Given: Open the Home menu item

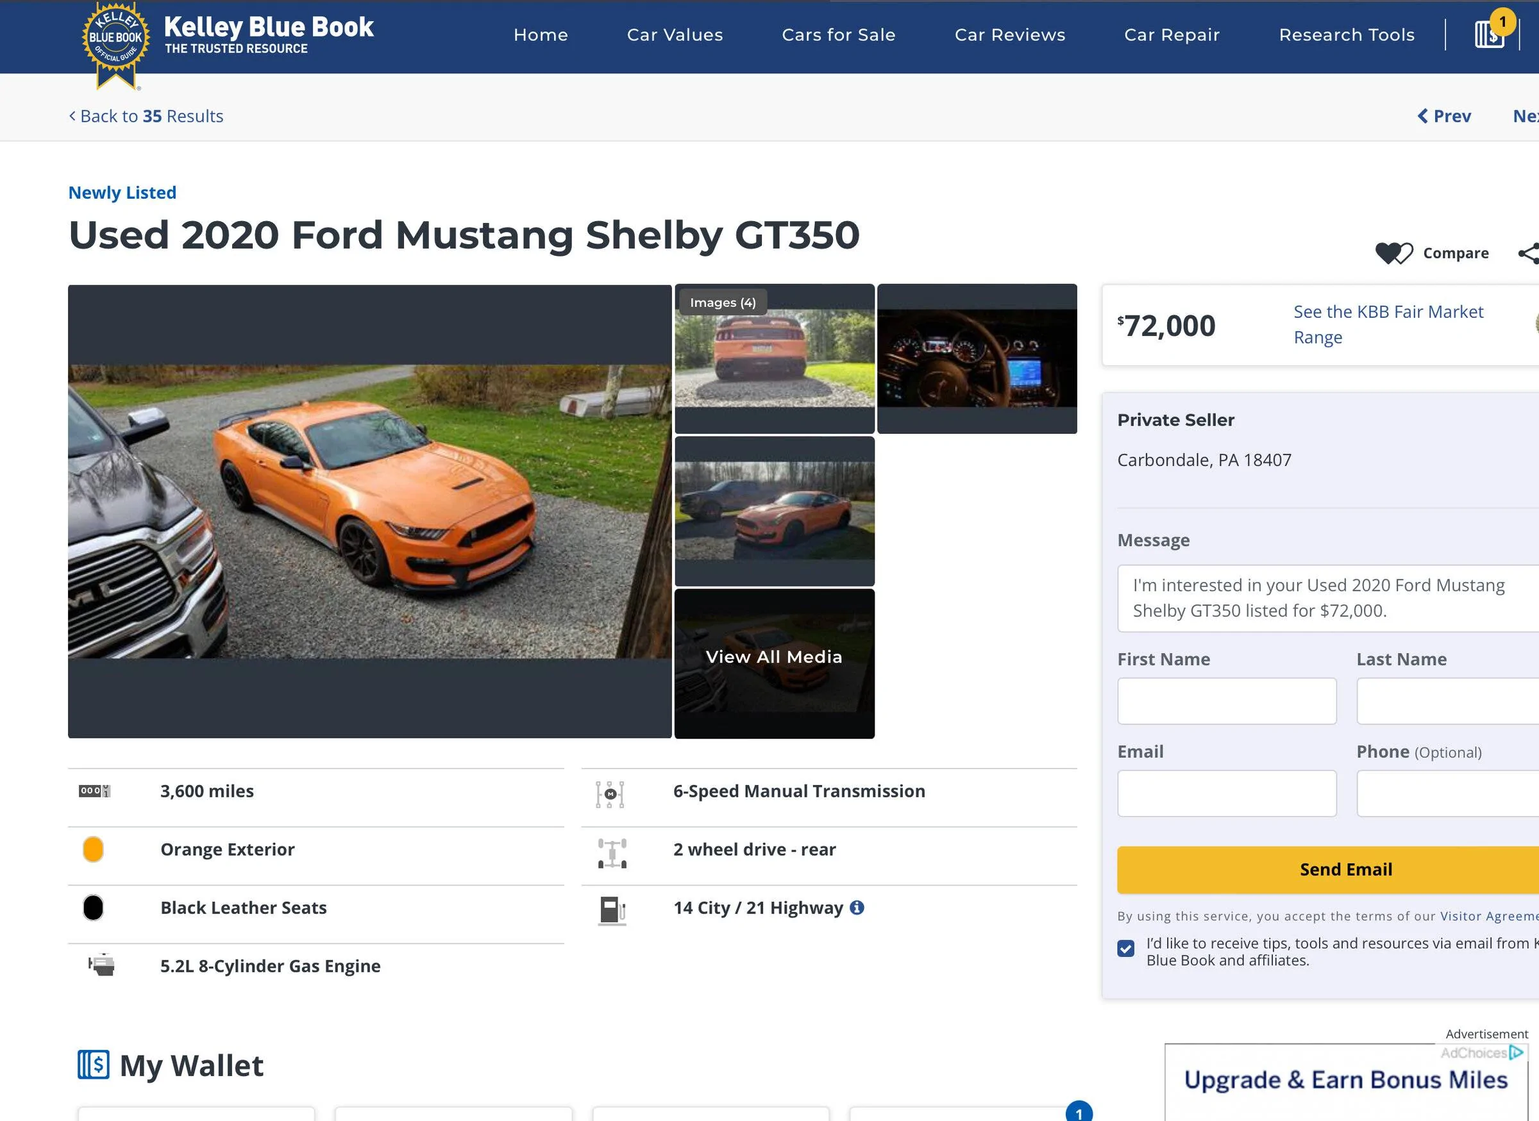Looking at the screenshot, I should 541,35.
